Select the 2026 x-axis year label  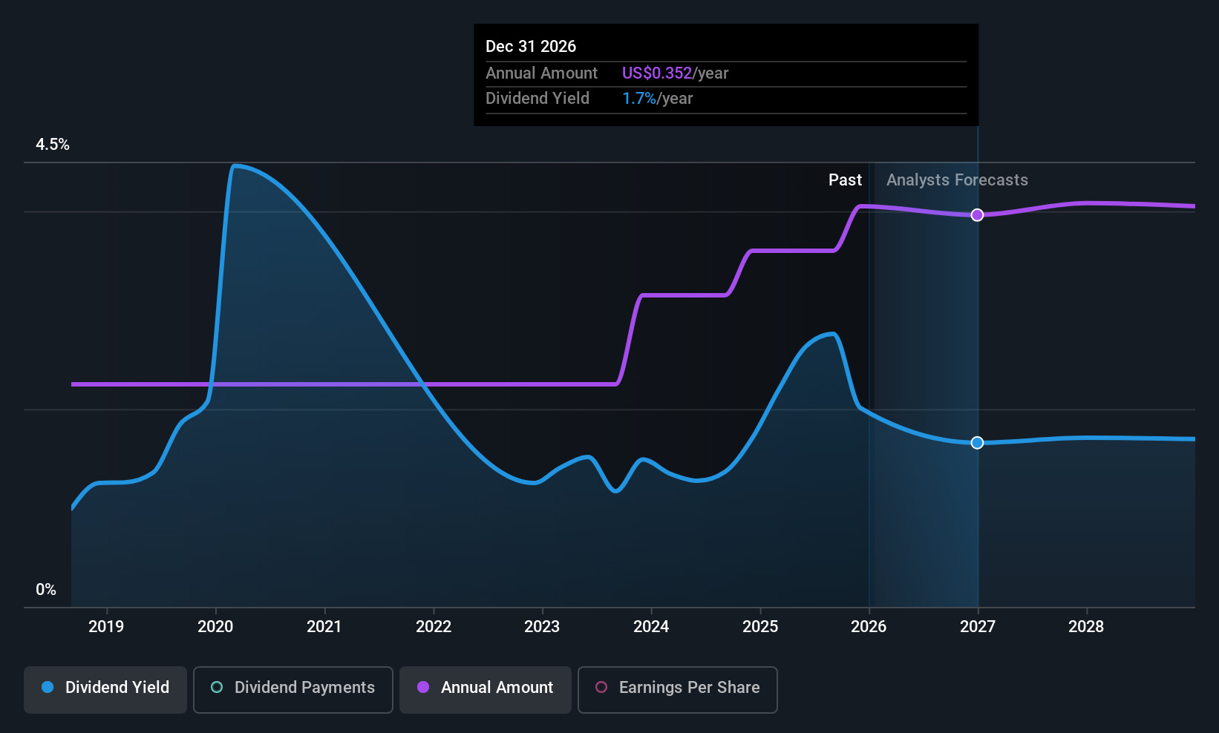pos(869,626)
